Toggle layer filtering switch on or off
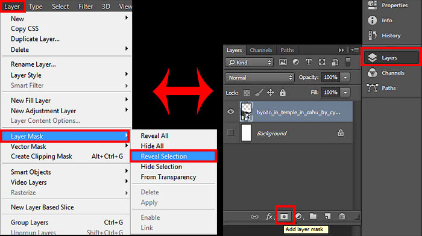 pos(348,62)
